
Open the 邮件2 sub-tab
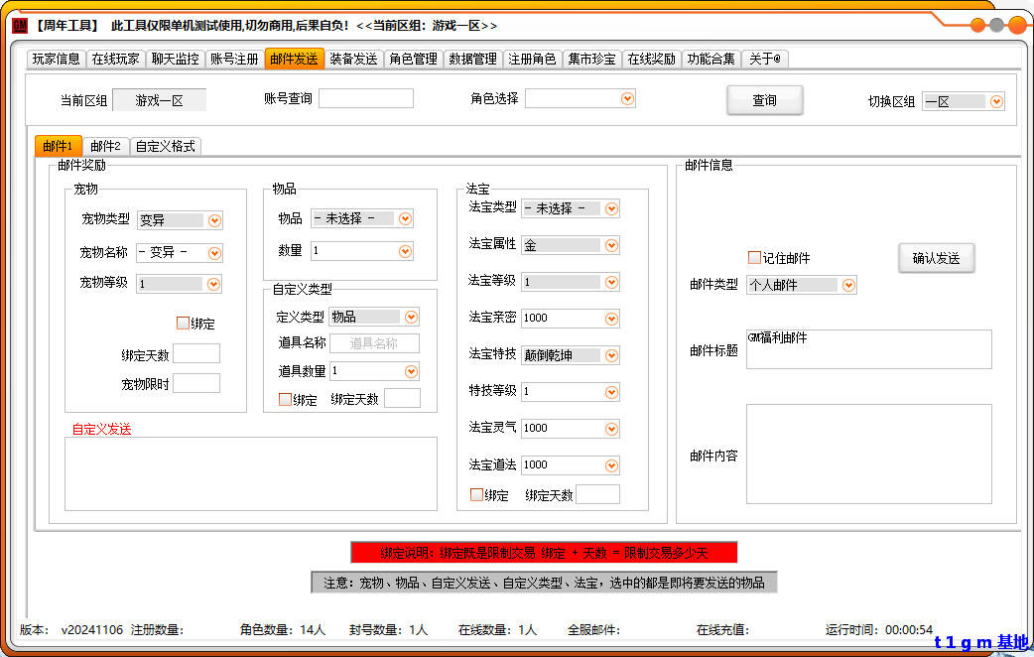[x=105, y=146]
